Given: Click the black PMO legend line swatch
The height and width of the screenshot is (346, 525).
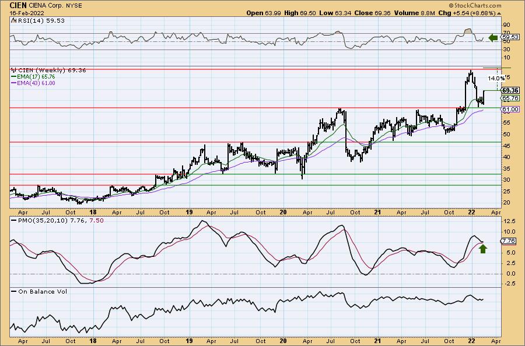Looking at the screenshot, I should click(14, 221).
